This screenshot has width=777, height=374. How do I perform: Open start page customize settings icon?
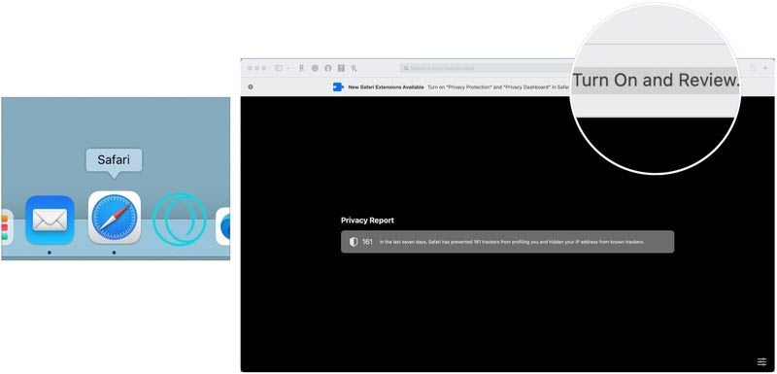(761, 362)
